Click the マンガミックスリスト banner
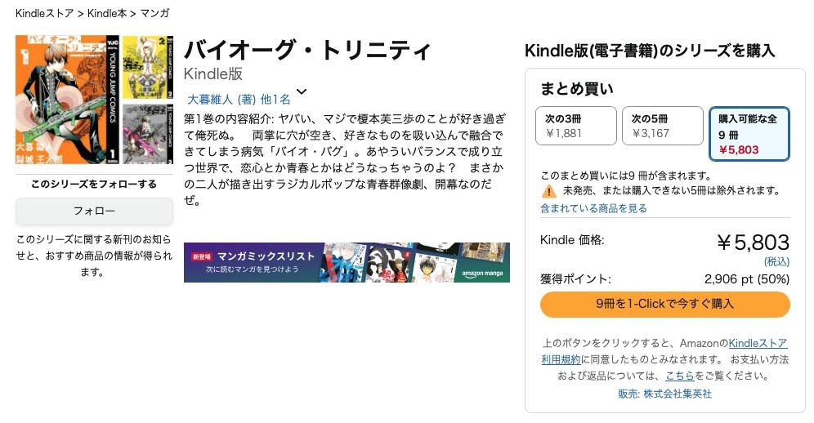The height and width of the screenshot is (423, 814). pyautogui.click(x=347, y=262)
